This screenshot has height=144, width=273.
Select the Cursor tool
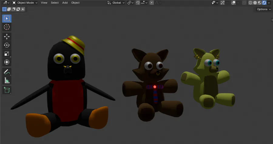click(7, 27)
